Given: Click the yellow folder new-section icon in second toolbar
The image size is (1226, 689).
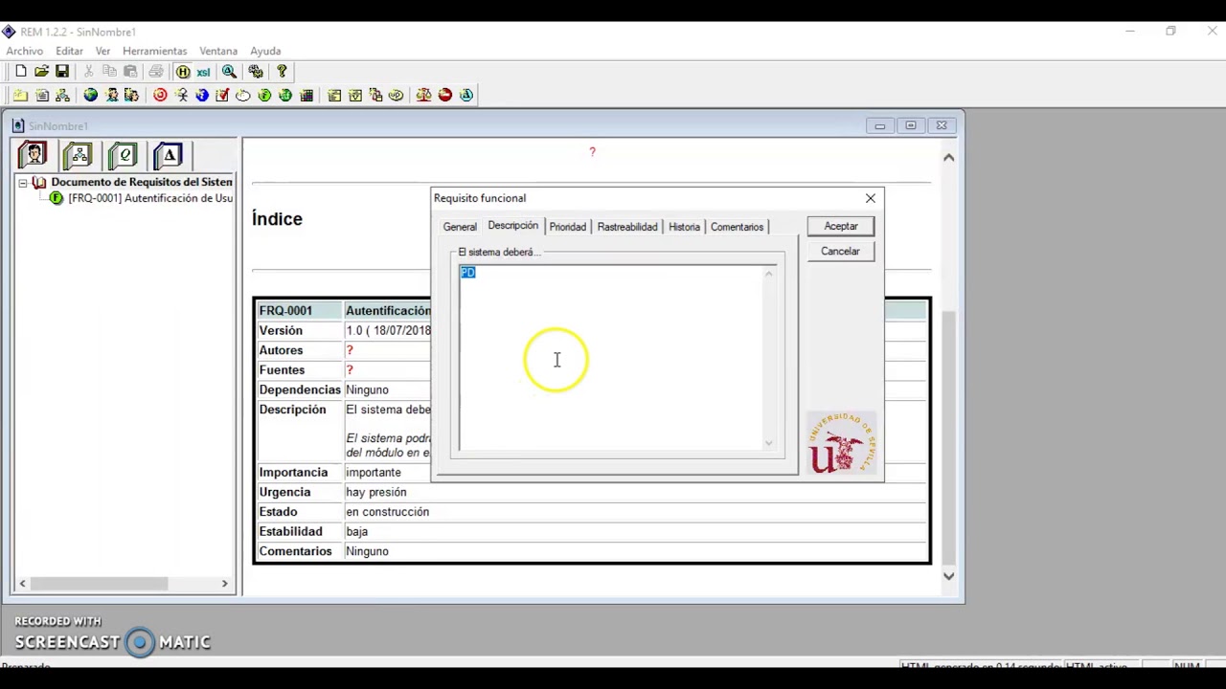Looking at the screenshot, I should point(20,95).
